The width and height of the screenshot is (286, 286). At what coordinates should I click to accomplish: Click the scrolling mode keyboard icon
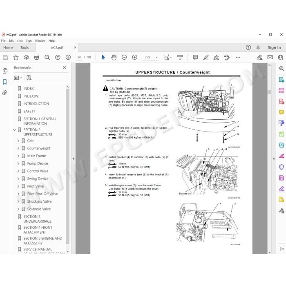180,57
